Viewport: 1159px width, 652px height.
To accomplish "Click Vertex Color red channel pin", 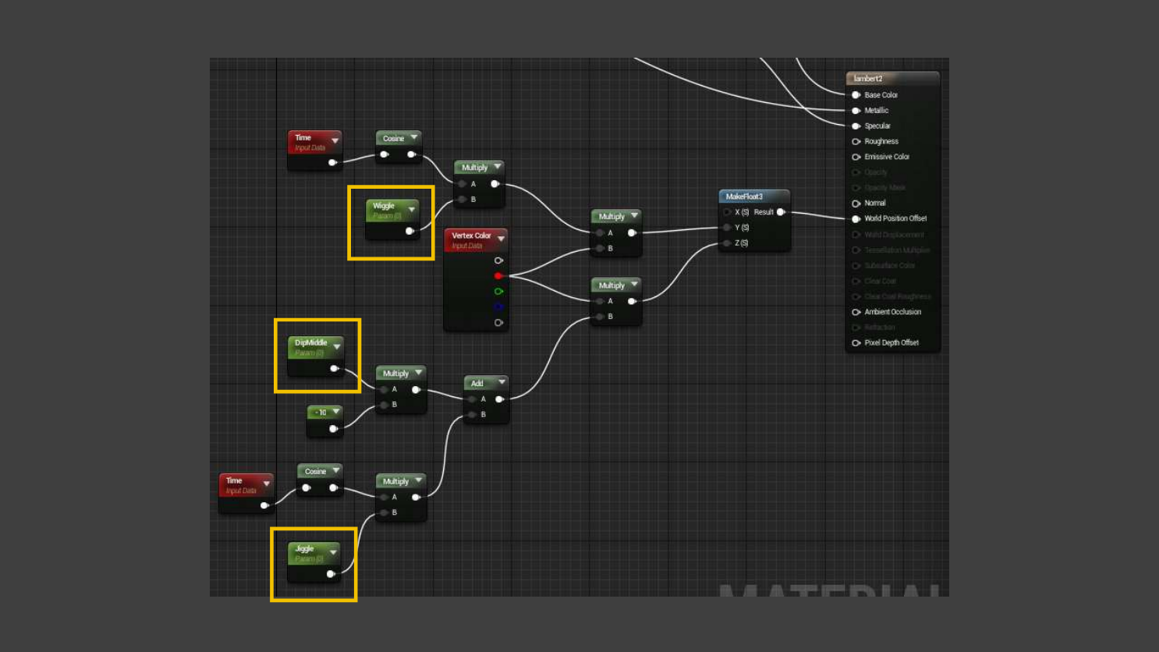I will [498, 275].
